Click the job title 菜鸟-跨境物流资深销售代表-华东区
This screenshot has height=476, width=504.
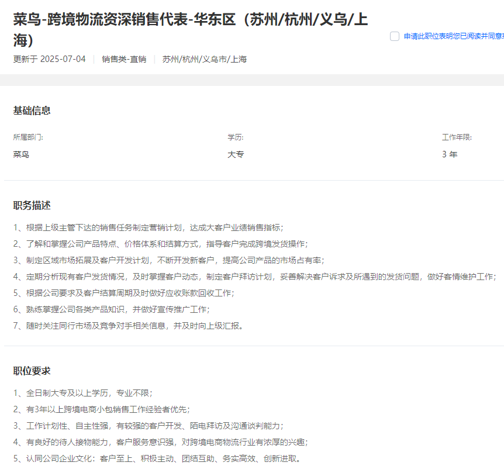pos(190,30)
